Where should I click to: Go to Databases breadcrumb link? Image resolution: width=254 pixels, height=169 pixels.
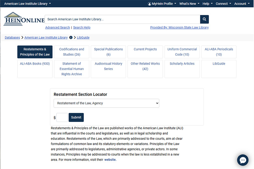(x=12, y=38)
